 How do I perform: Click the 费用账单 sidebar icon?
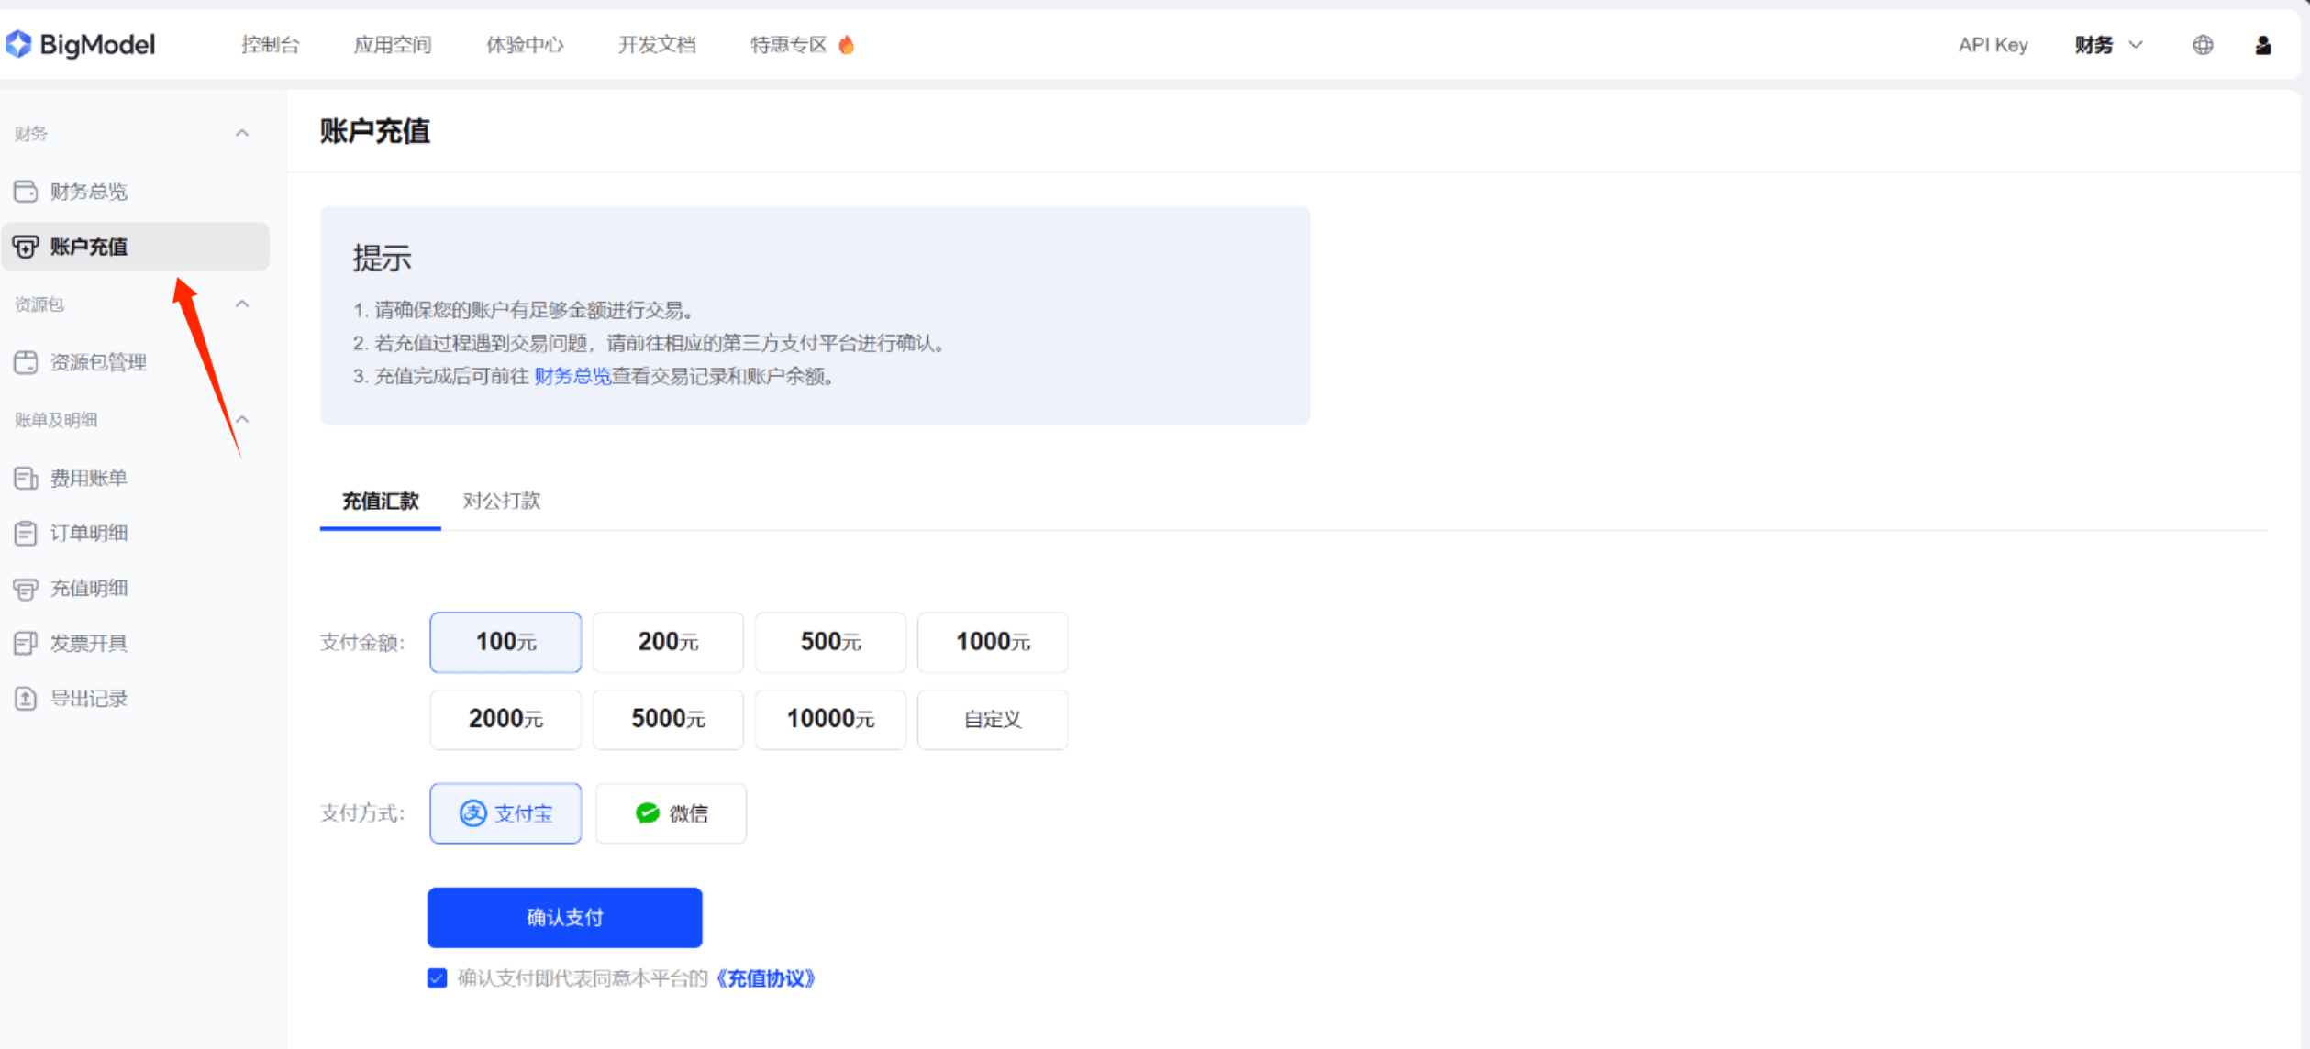(26, 478)
